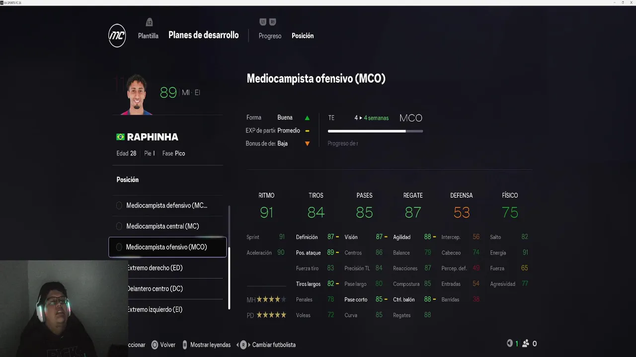Click the Volver circle button icon

click(x=155, y=345)
